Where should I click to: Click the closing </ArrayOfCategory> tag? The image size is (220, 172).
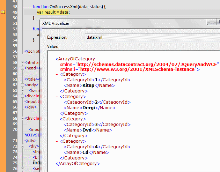(x=78, y=164)
